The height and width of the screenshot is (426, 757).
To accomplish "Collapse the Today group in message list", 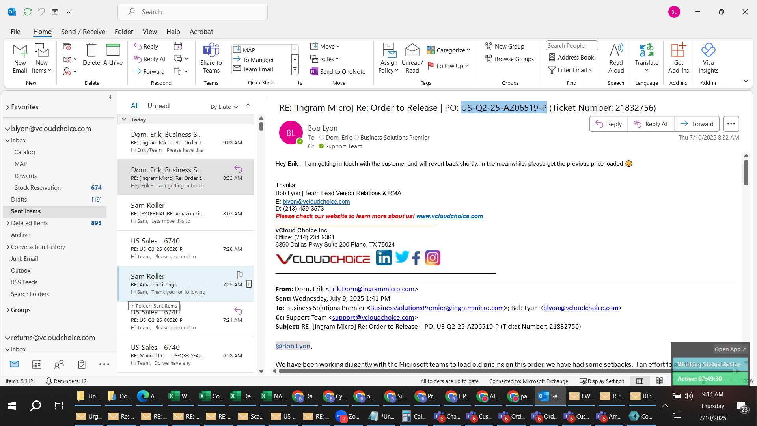I will (x=124, y=120).
